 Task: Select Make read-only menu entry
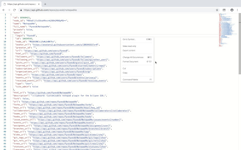(137, 46)
